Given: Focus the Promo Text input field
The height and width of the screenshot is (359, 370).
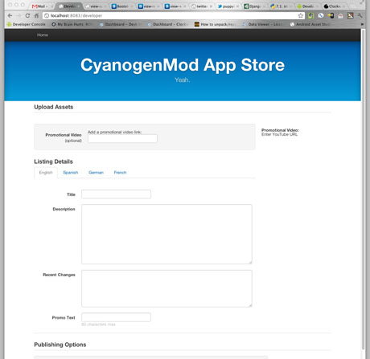Looking at the screenshot, I should [x=116, y=317].
